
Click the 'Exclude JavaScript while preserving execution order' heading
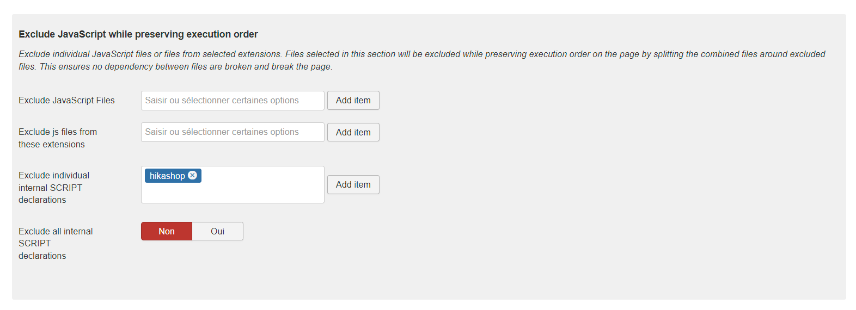coord(138,34)
